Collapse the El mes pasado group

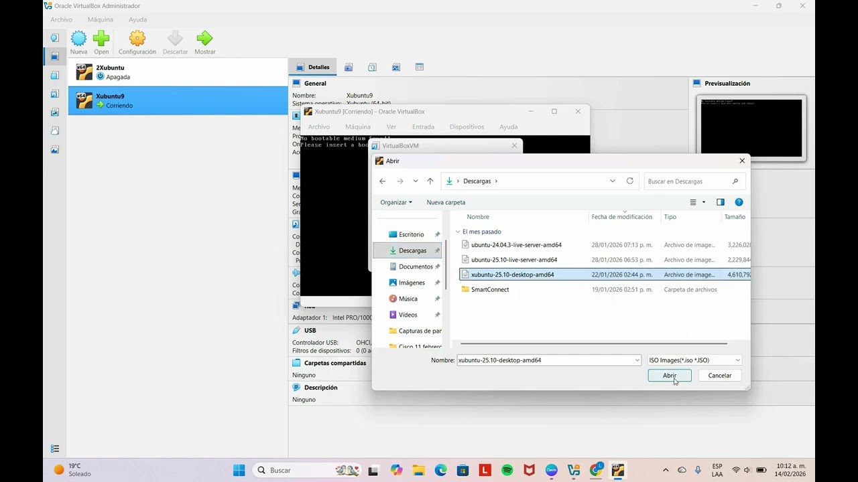click(458, 232)
